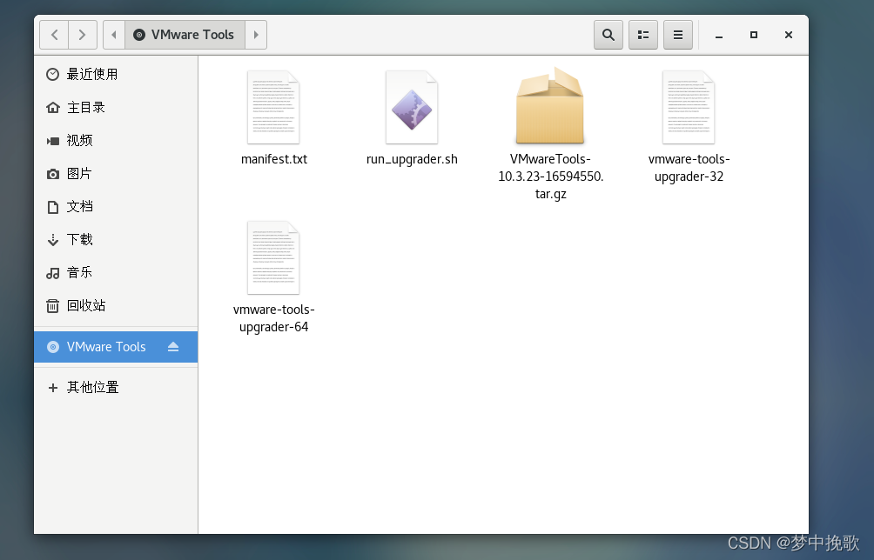Open the hamburger menu button
Viewport: 874px width, 560px height.
pos(678,35)
